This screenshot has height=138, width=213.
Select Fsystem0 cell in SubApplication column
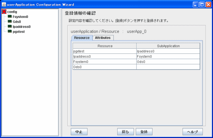pos(168,56)
